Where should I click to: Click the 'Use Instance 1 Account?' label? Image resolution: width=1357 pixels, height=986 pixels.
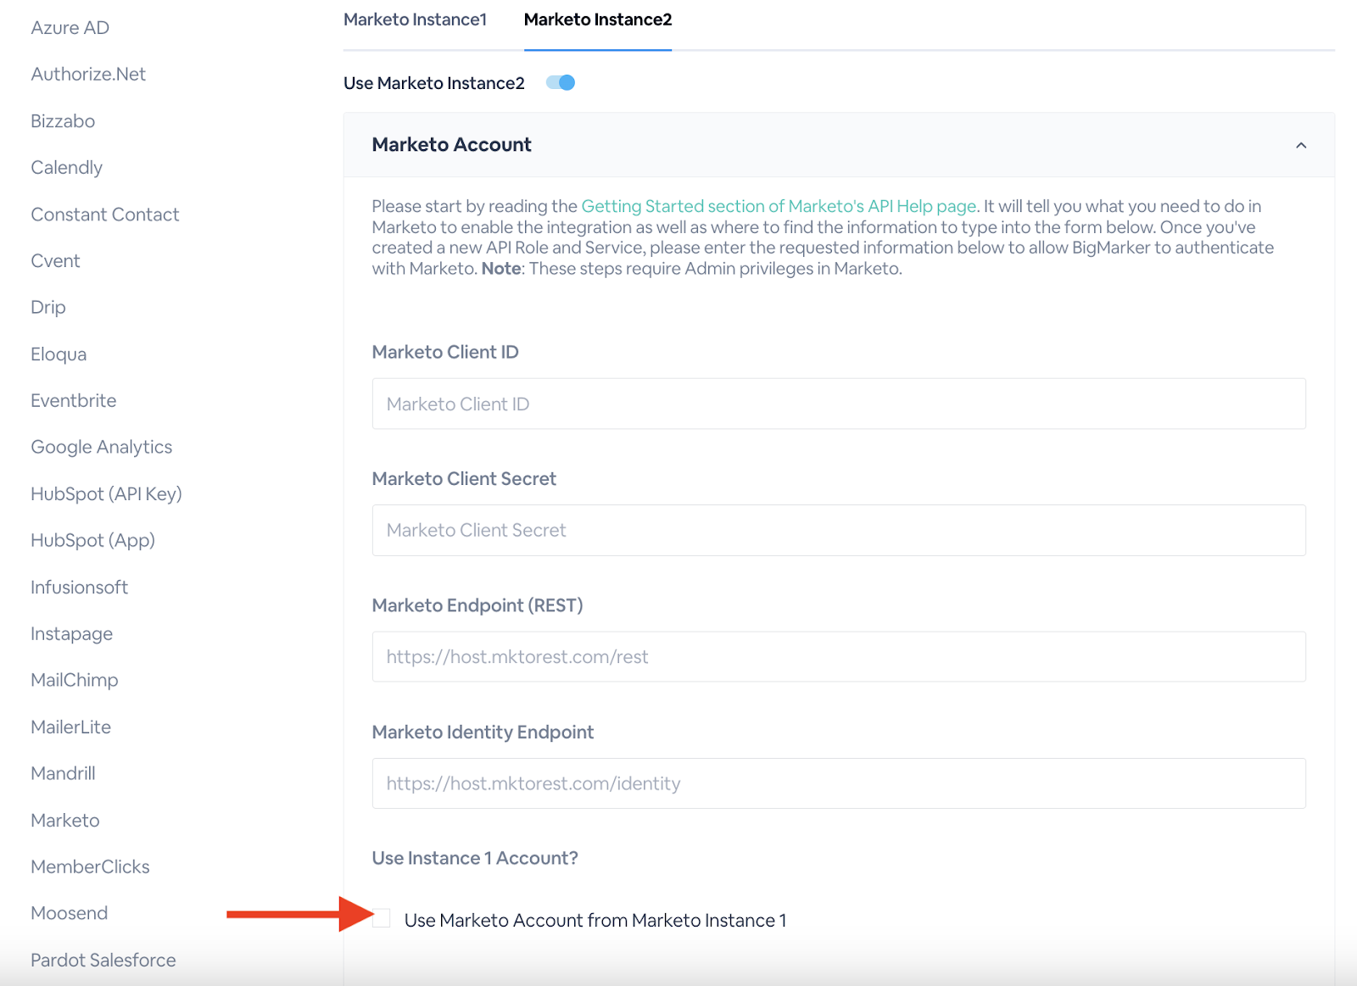tap(475, 859)
